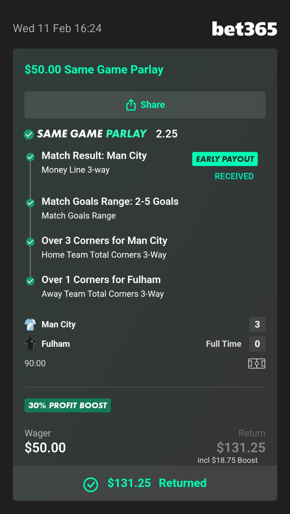
Task: Select the Match Goals Range: 2-5 Goals selection
Action: pyautogui.click(x=110, y=202)
